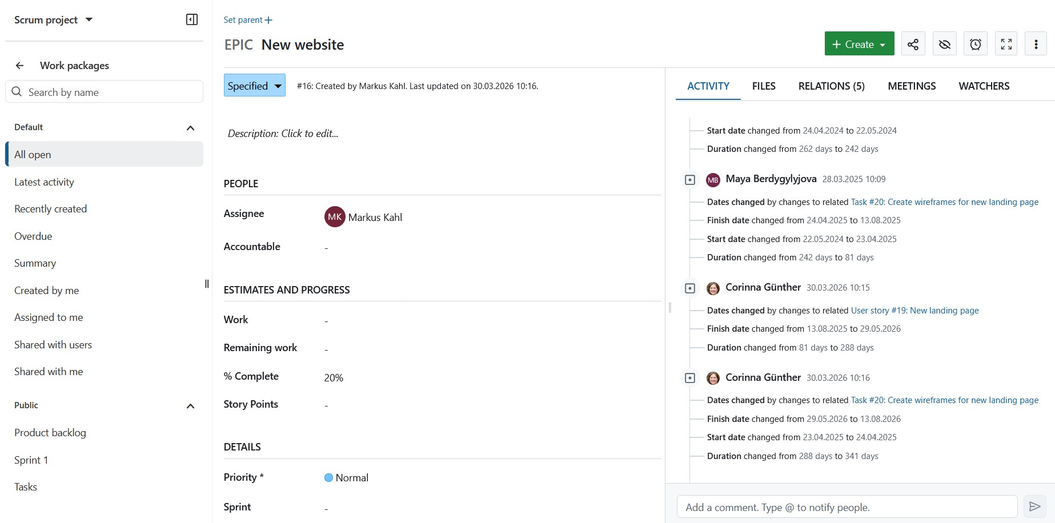
Task: Click Markus Kahl's assignee avatar
Action: tap(334, 216)
